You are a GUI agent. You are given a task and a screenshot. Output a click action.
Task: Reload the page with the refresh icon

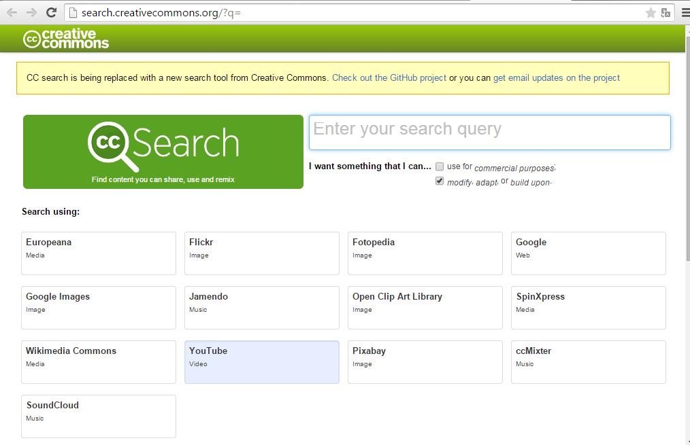pos(52,13)
